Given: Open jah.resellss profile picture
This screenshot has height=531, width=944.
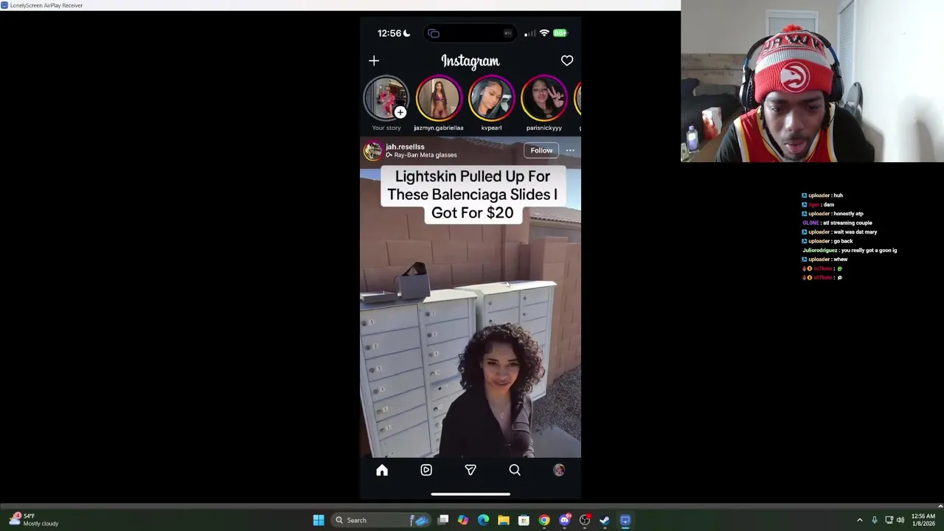Looking at the screenshot, I should (372, 150).
